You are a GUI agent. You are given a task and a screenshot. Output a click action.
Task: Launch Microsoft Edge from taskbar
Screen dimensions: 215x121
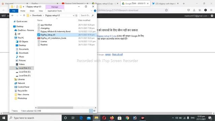coord(81,118)
